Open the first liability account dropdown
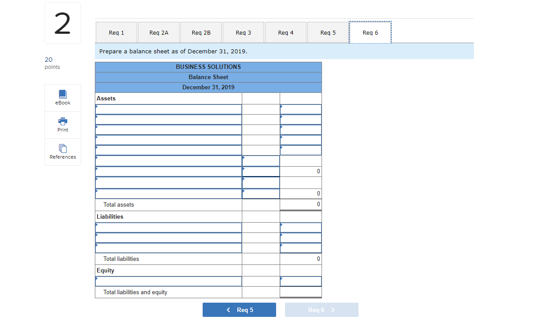 pos(168,227)
